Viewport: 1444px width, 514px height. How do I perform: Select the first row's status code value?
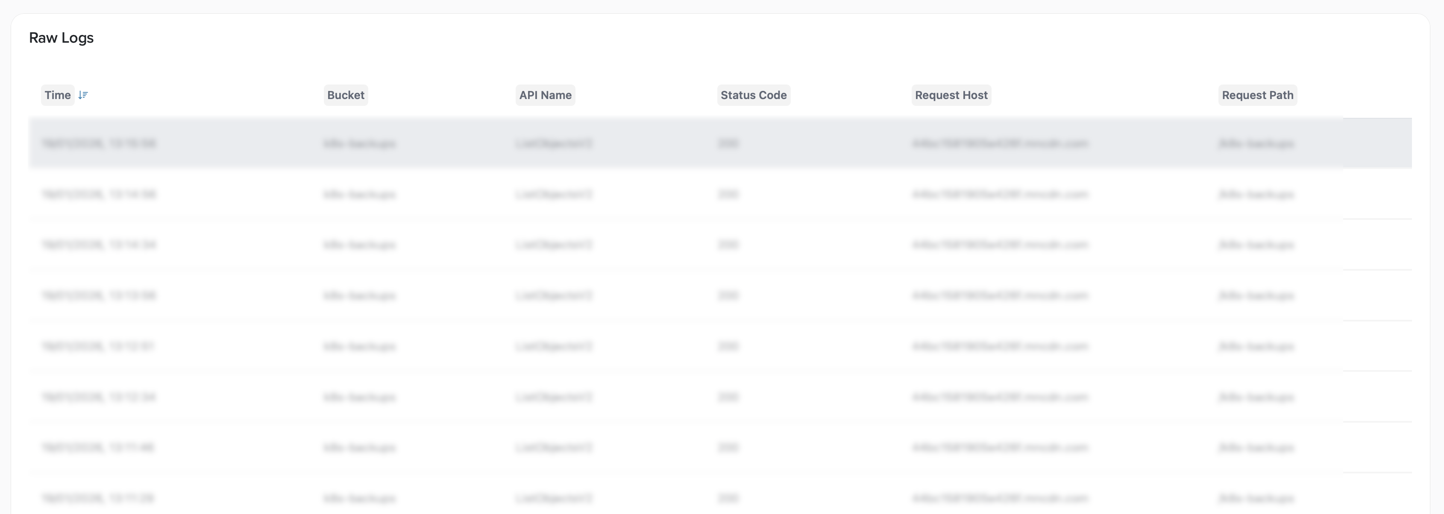coord(728,144)
